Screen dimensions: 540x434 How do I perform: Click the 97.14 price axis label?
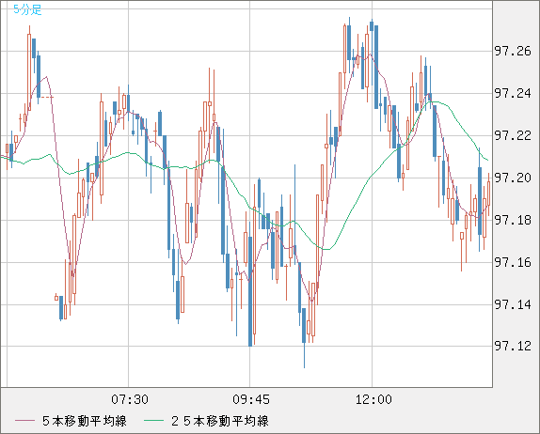point(513,304)
